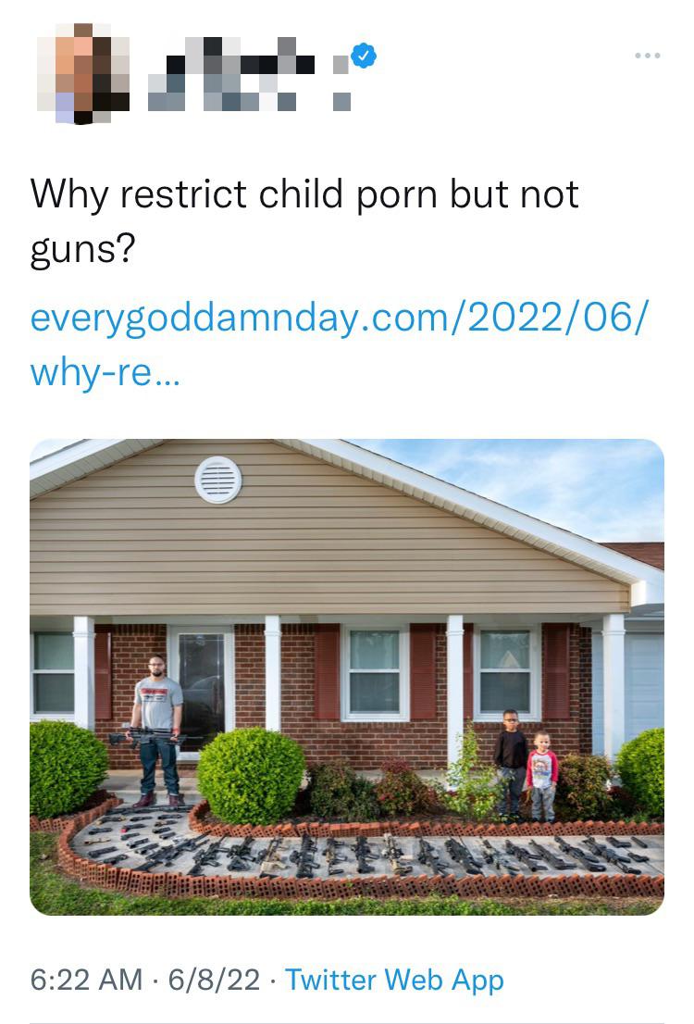Click the two children standing in photo
This screenshot has height=1024, width=694.
click(x=527, y=765)
